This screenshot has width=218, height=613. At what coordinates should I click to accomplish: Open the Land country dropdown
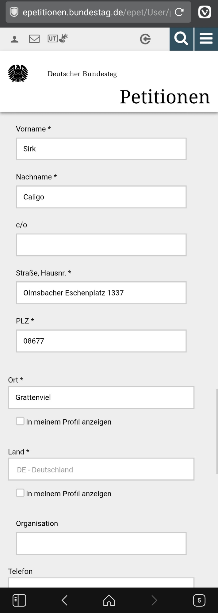coord(101,469)
